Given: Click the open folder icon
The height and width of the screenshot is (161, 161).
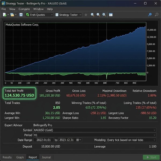Looking at the screenshot, I should [12, 15].
